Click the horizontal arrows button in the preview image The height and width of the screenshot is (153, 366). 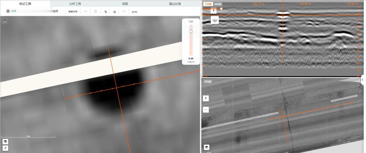[x=206, y=109]
